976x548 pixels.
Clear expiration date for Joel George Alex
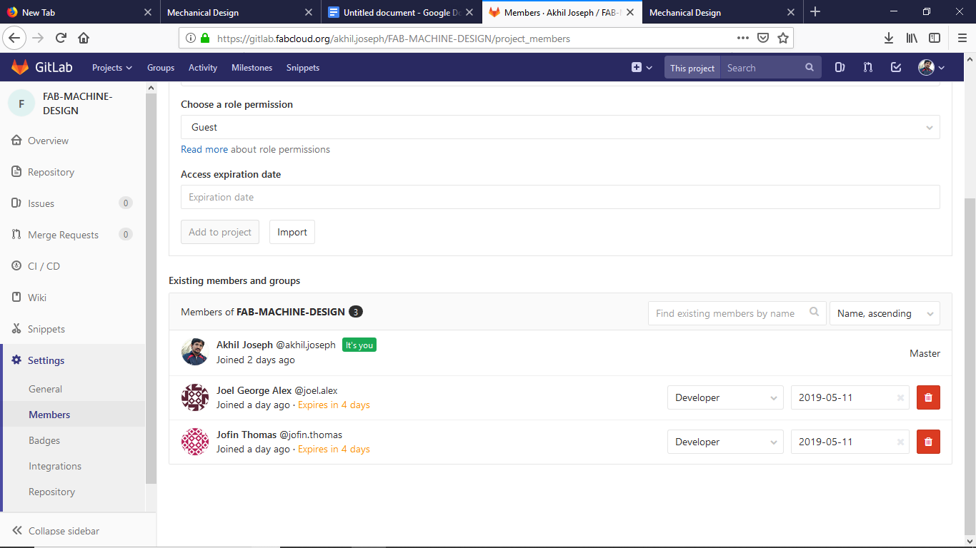pyautogui.click(x=900, y=397)
